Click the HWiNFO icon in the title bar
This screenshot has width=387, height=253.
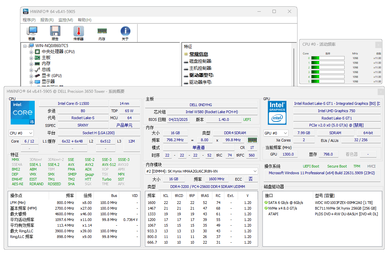pyautogui.click(x=26, y=11)
